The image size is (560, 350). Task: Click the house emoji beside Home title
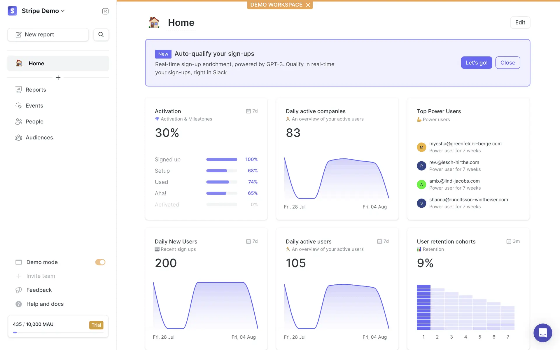pos(154,22)
